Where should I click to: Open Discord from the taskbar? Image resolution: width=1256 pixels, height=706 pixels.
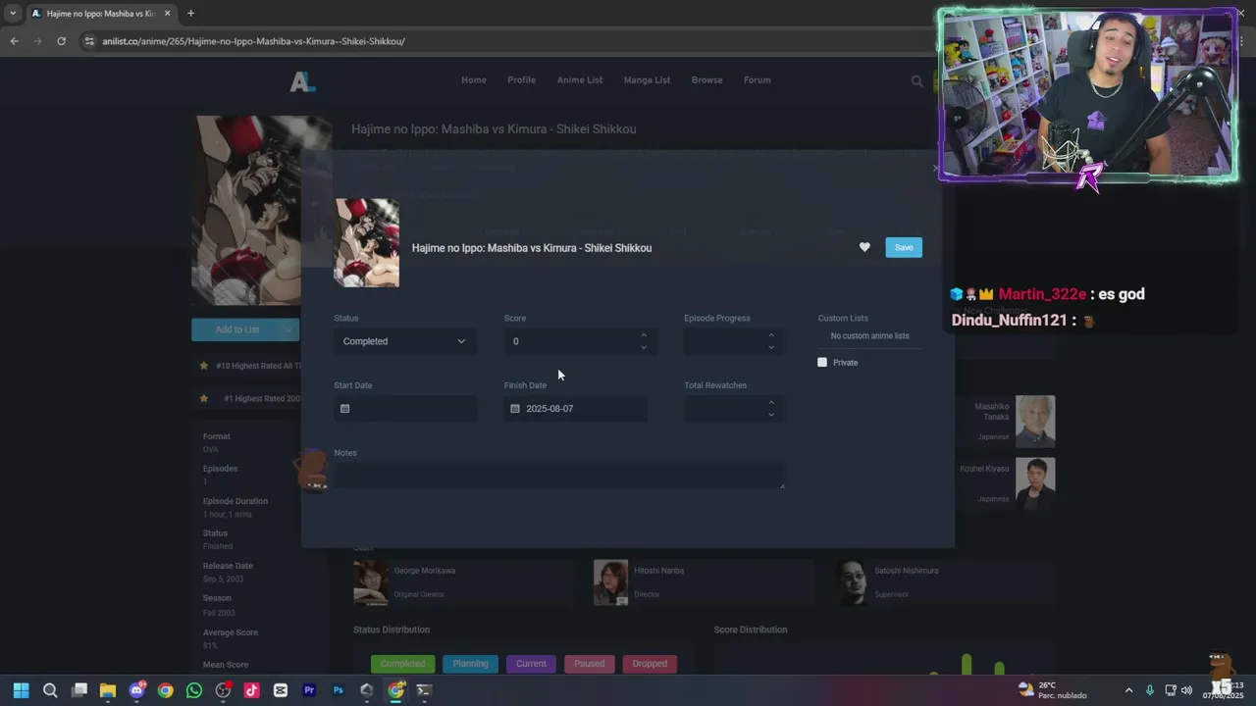tap(137, 690)
